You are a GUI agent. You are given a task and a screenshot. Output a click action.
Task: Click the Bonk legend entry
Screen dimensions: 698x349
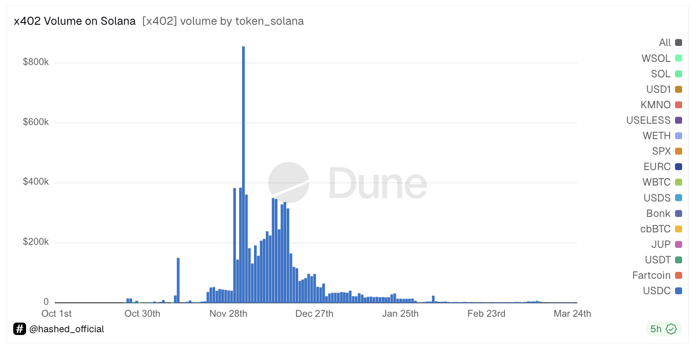664,213
